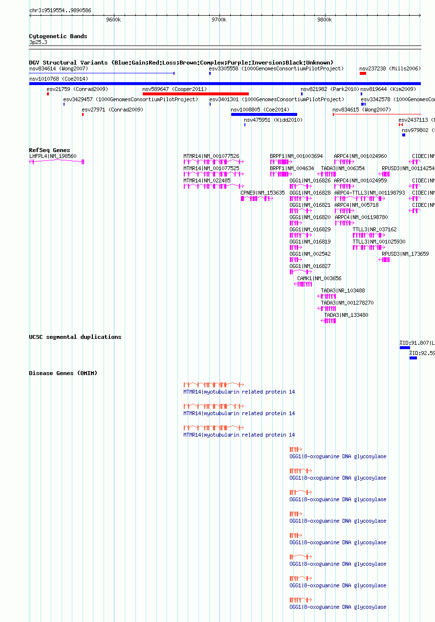Open transcript OGG1|NM_016828
The width and height of the screenshot is (435, 622).
310,193
